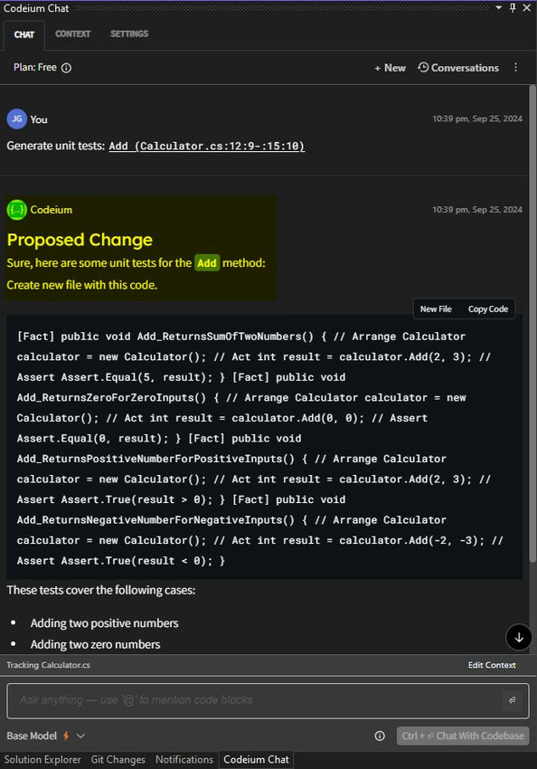Click the Copy Code button

(488, 309)
